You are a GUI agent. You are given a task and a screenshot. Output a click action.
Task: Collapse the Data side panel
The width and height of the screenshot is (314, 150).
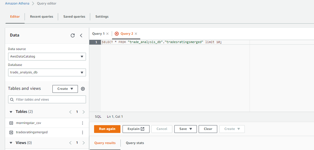(81, 35)
